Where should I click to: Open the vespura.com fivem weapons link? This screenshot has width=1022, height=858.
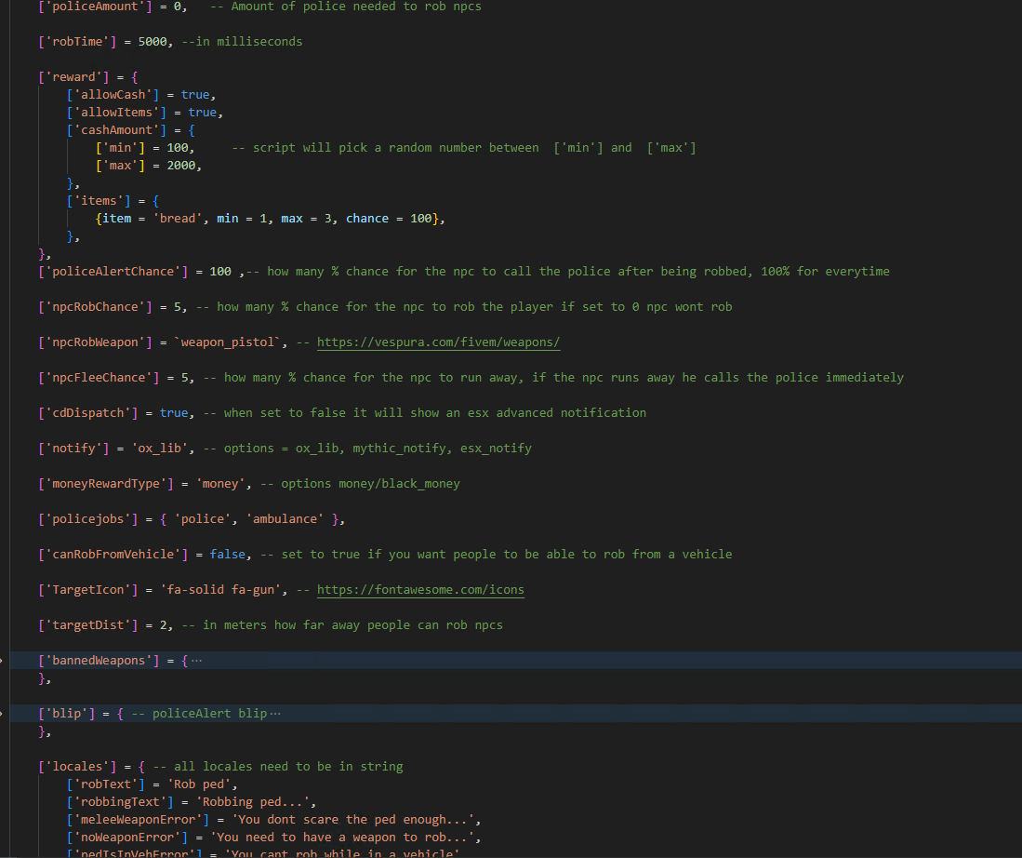[438, 342]
